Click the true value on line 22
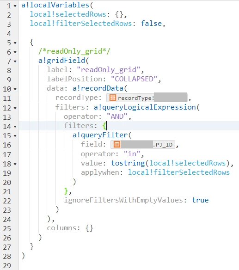Screen dimensions: 239x270 (x=200, y=200)
